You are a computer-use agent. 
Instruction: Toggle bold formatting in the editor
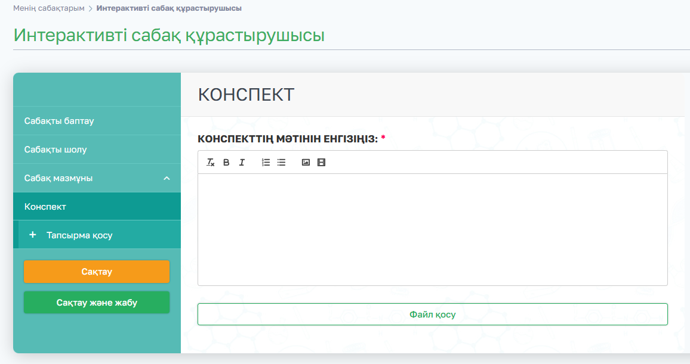(x=226, y=162)
